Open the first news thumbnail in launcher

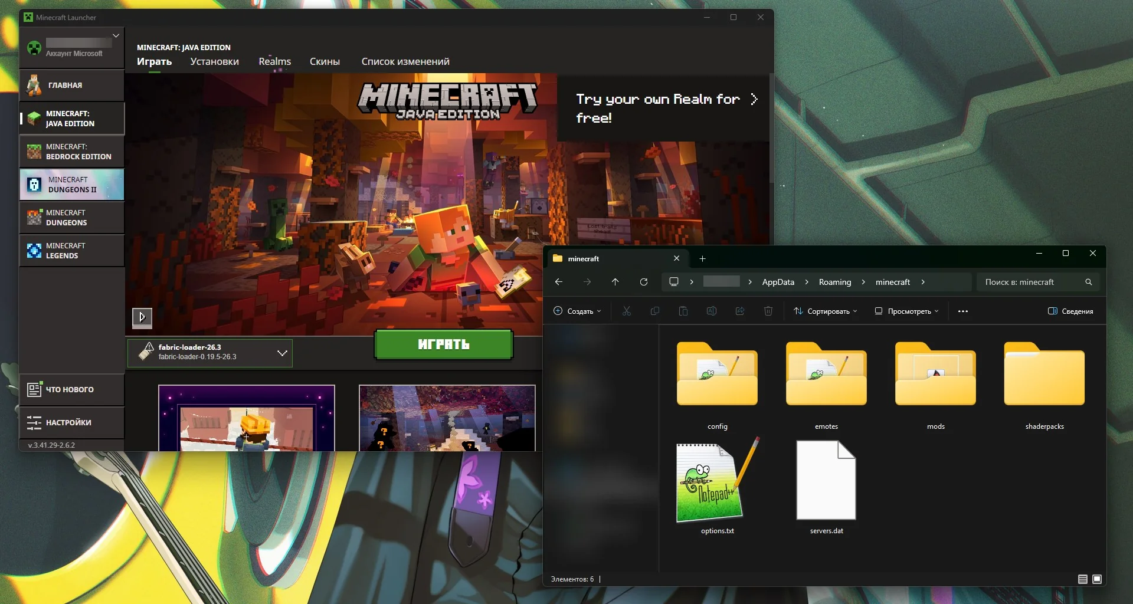coord(247,418)
